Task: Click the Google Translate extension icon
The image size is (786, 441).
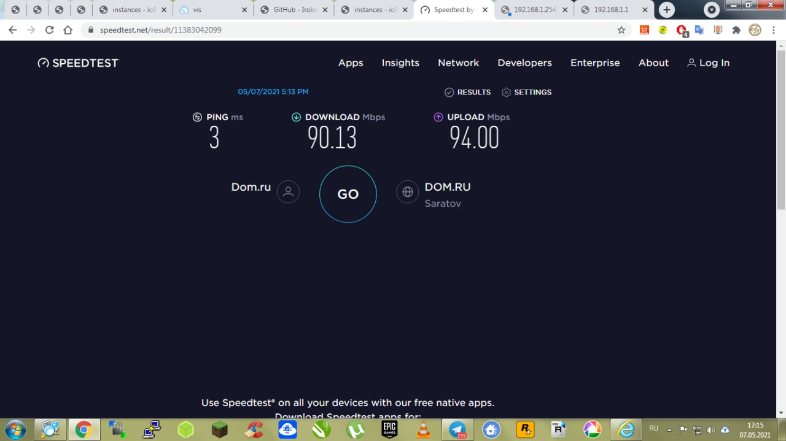Action: click(x=699, y=30)
